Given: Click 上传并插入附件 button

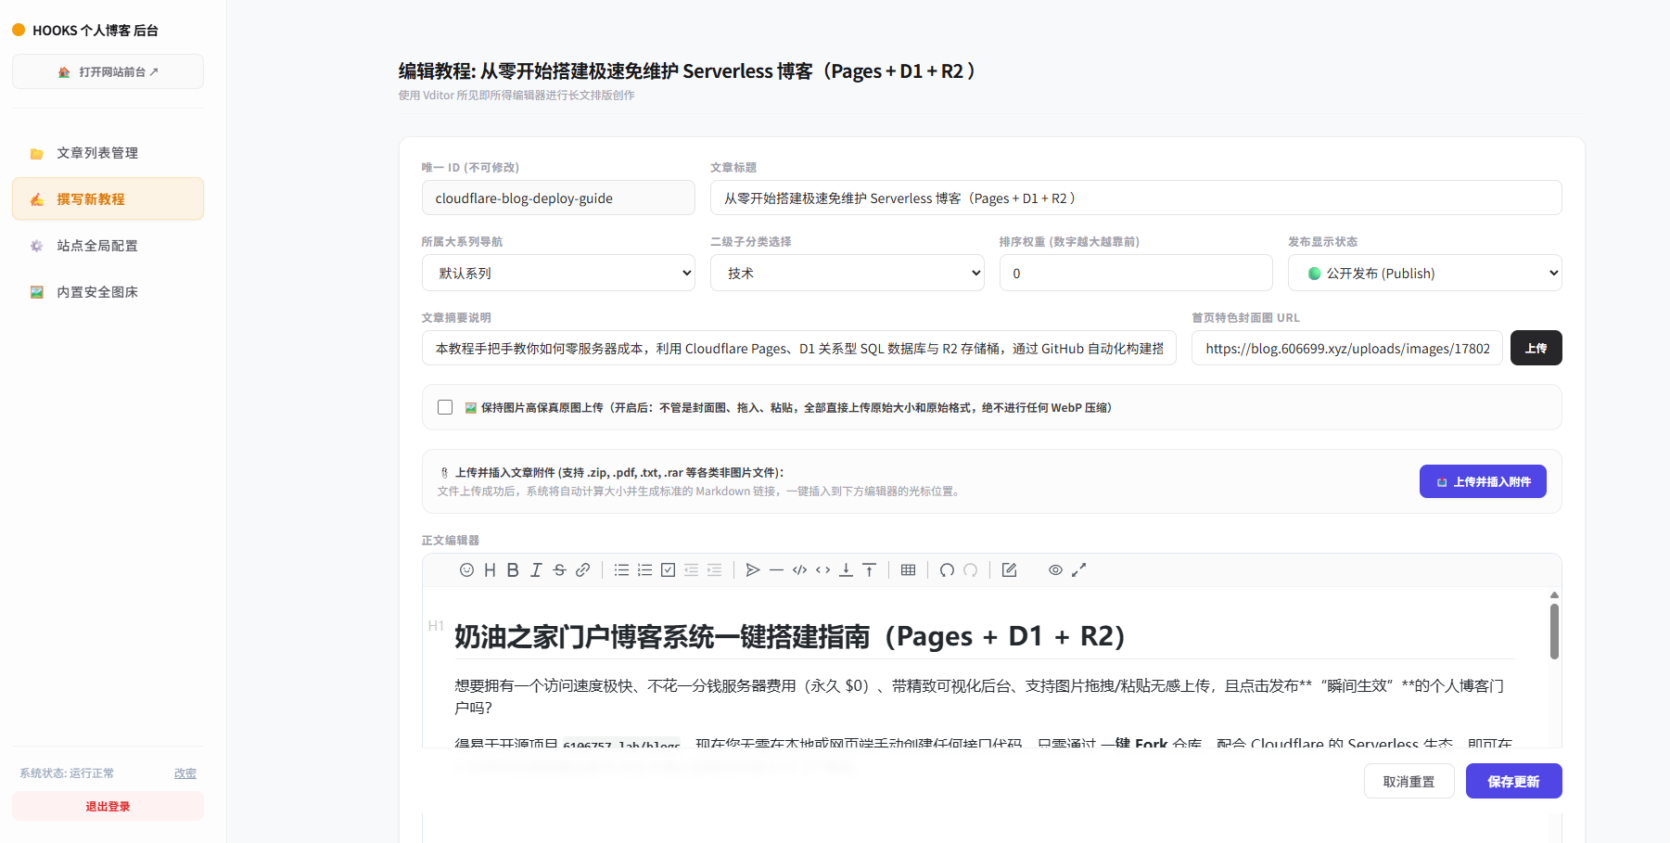Looking at the screenshot, I should point(1483,481).
